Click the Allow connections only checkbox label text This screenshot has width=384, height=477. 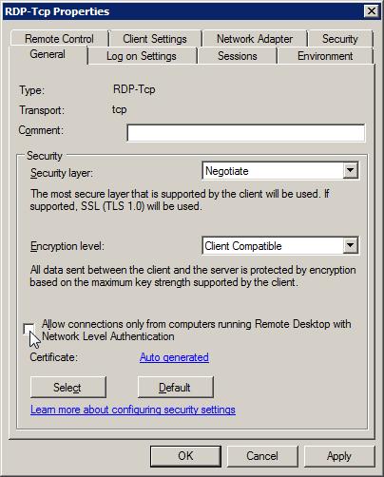[x=197, y=330]
